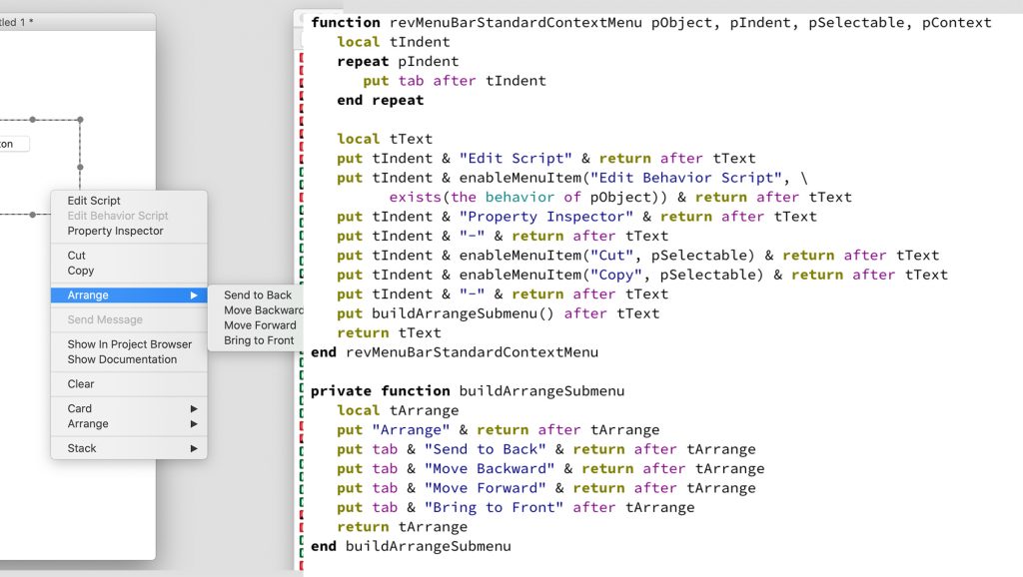Open the Property Inspector menu entry

115,231
